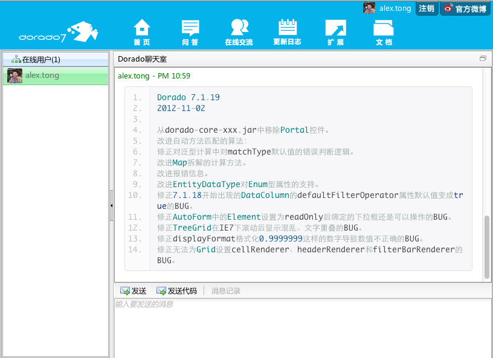Collapse the left panel with splitter arrow

[111, 206]
